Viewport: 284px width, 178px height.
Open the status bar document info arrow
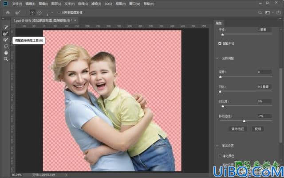pos(66,175)
